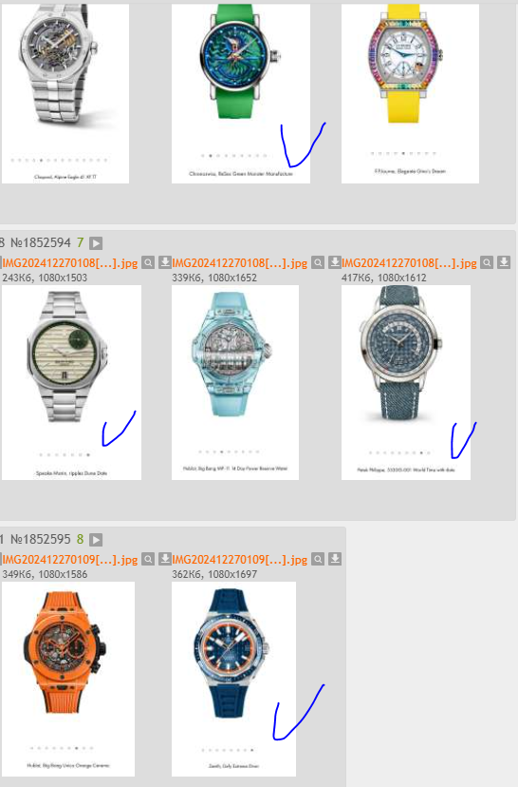
Task: Click the play arrow beside post №1852595
Action: click(96, 540)
